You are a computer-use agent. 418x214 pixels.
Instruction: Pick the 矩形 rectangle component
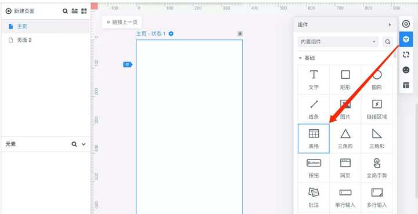345,79
